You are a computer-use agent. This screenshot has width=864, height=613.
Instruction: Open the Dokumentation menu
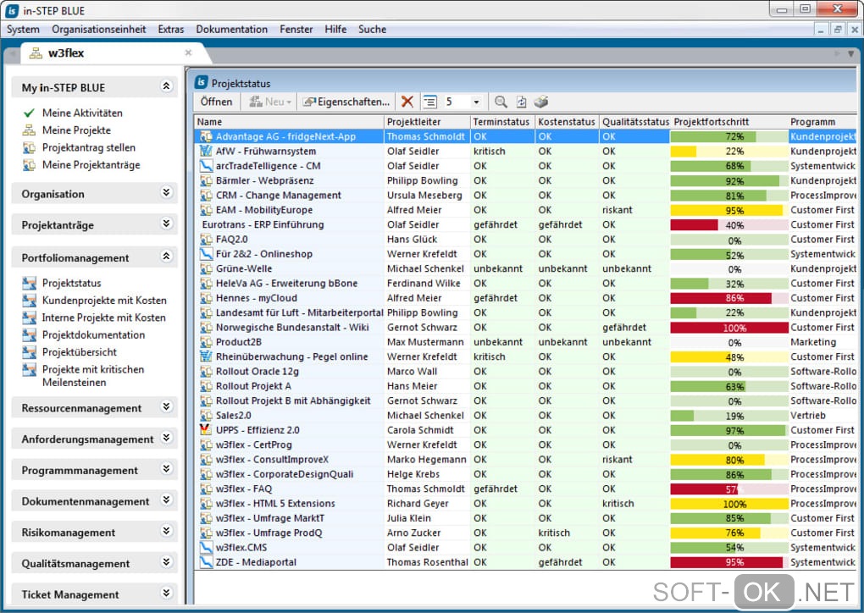pos(231,29)
